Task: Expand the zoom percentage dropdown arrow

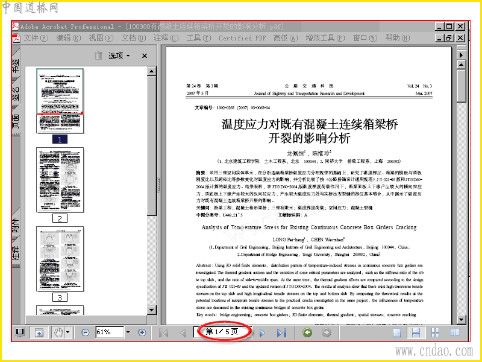Action: click(x=128, y=332)
